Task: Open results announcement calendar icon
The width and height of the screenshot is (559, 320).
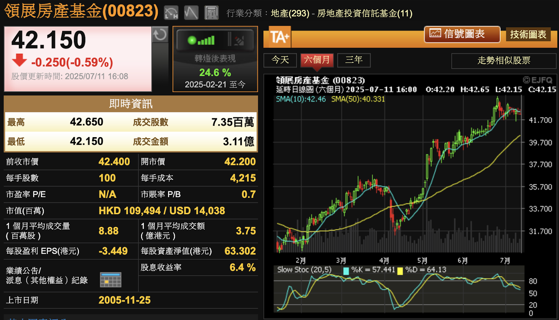Action: coord(110,280)
